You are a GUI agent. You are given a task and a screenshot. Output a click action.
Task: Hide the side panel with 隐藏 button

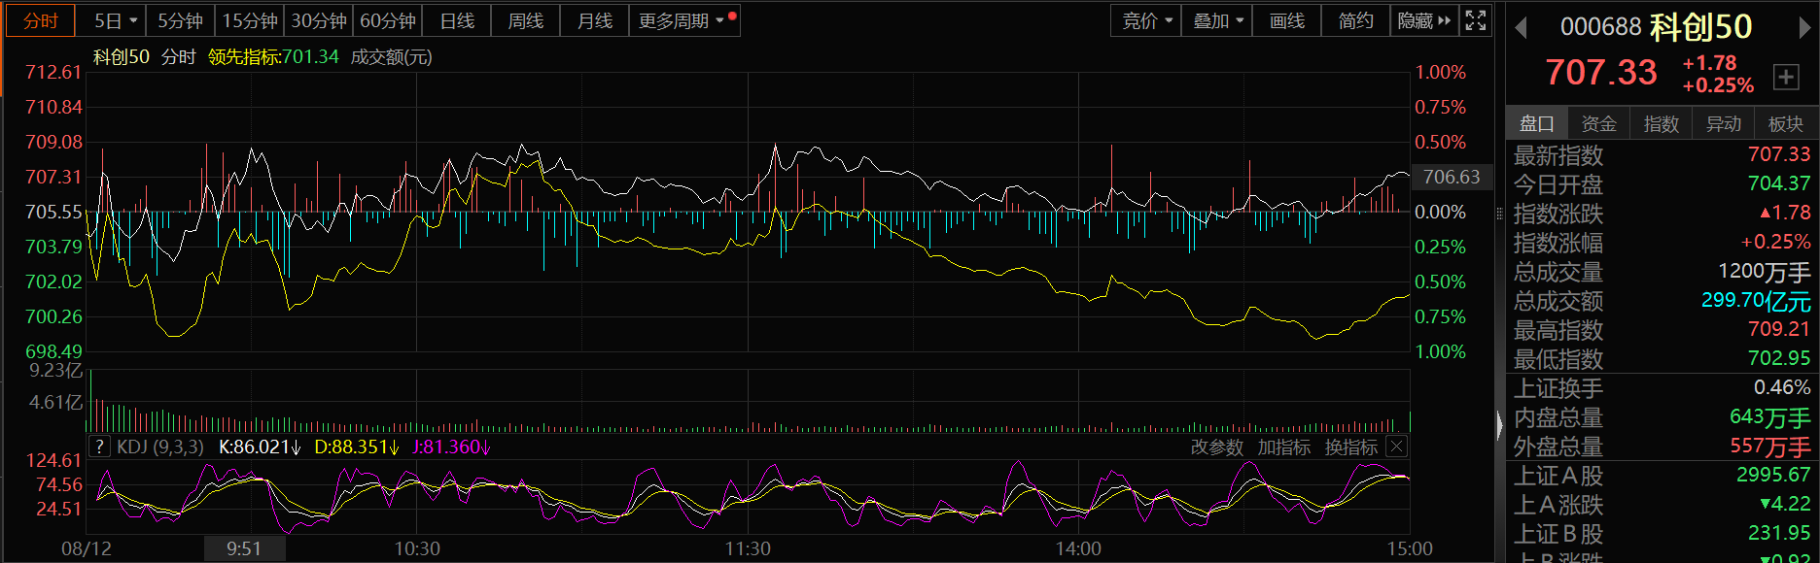click(1423, 20)
